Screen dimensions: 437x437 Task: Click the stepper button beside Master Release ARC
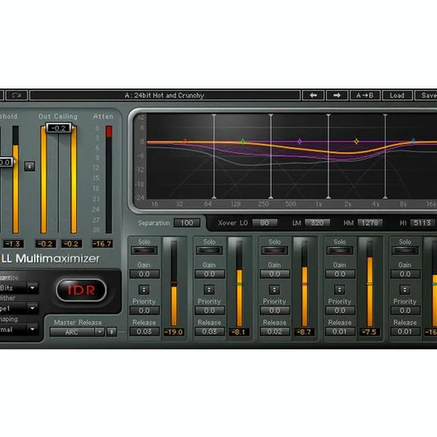(112, 332)
